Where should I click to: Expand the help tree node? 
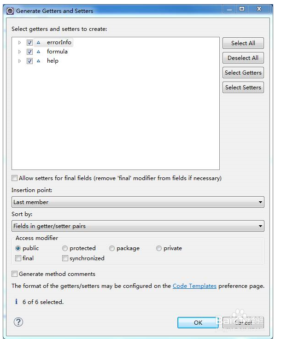(19, 61)
